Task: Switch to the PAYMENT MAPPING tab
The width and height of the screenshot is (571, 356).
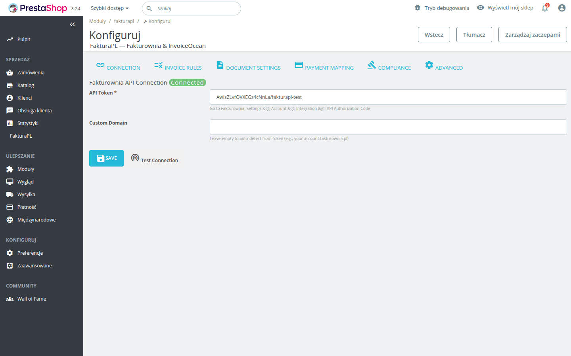Action: click(x=324, y=66)
